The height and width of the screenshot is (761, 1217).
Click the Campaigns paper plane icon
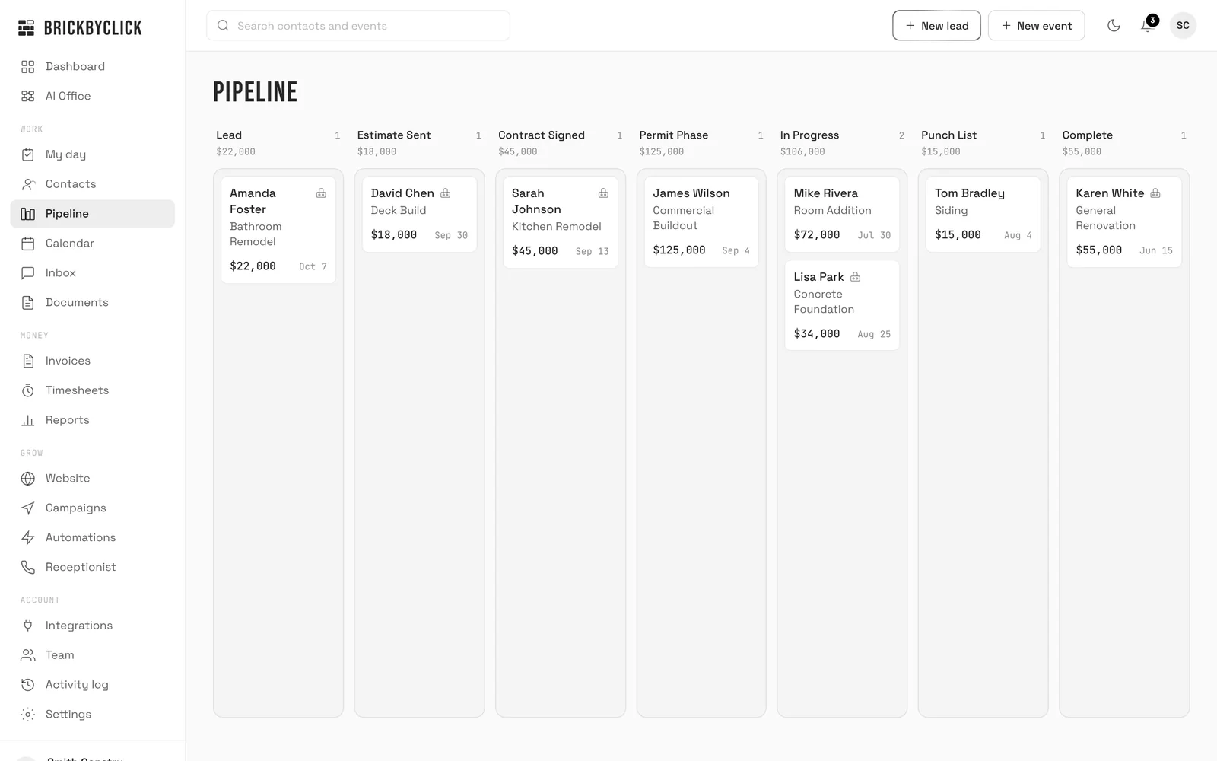click(28, 508)
